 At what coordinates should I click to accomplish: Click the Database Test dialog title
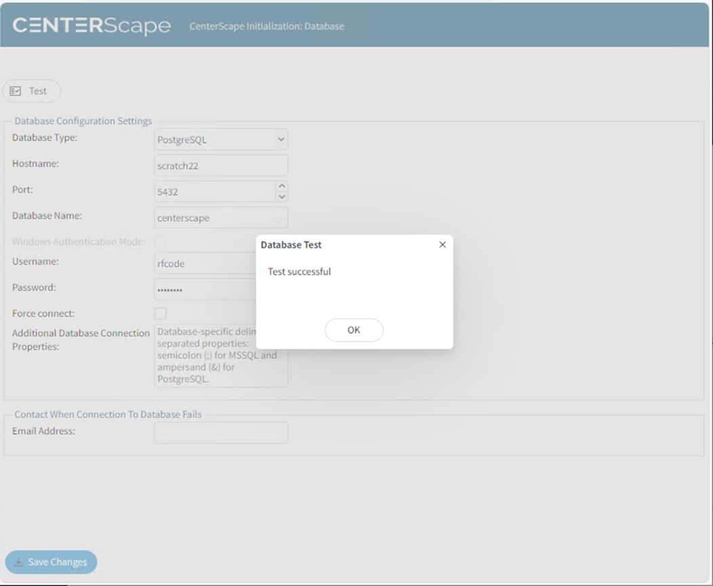(291, 245)
